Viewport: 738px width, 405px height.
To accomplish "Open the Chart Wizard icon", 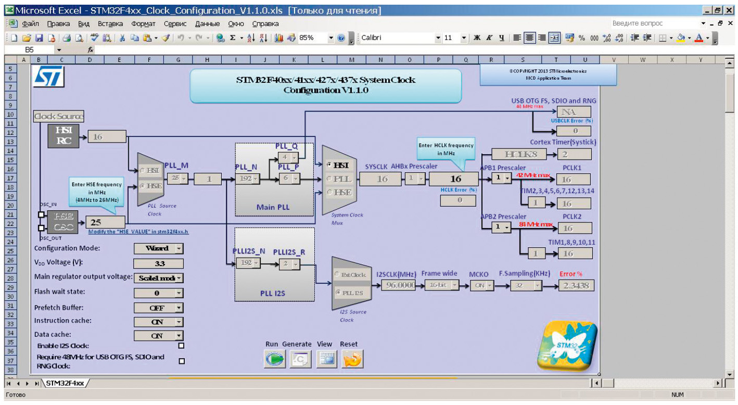I will click(278, 38).
